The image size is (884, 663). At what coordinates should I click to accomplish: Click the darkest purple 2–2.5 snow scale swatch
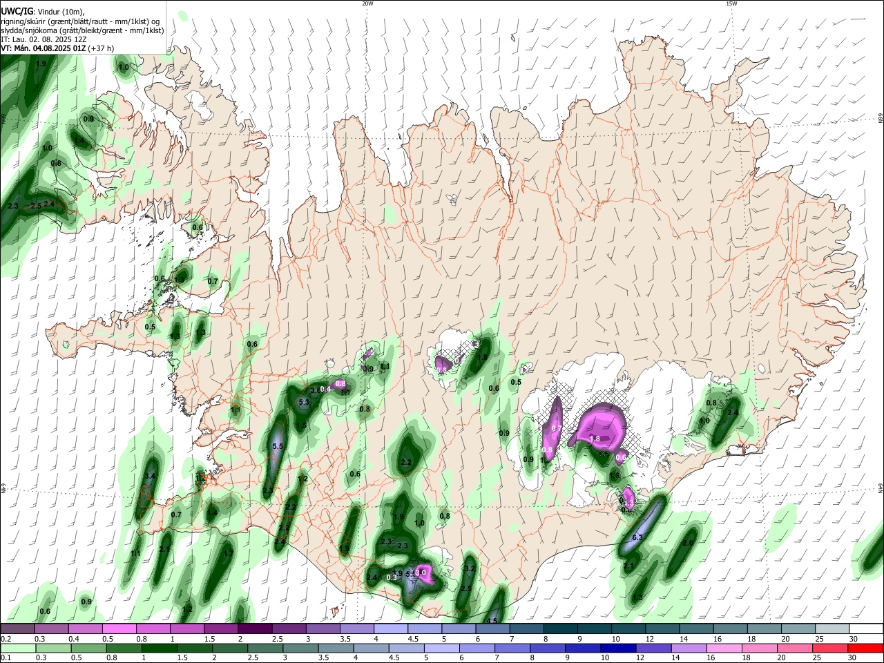pos(256,629)
